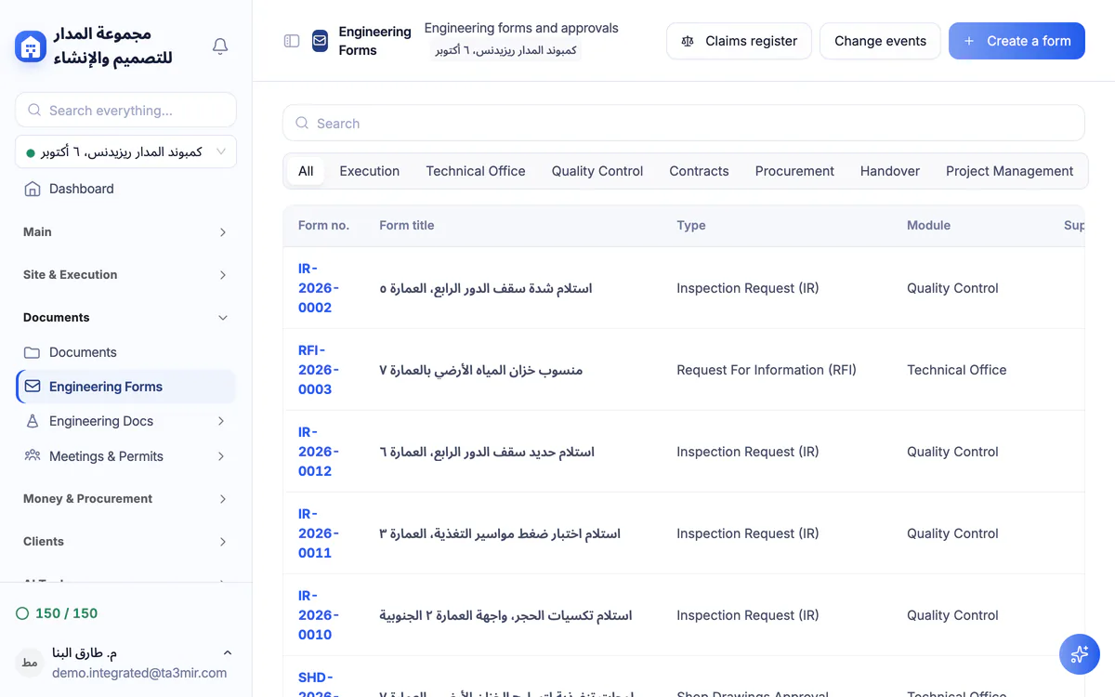Click the plus icon in Create a form
This screenshot has width=1115, height=697.
(969, 41)
